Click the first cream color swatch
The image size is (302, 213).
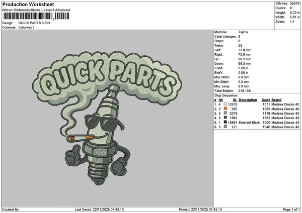pyautogui.click(x=225, y=104)
